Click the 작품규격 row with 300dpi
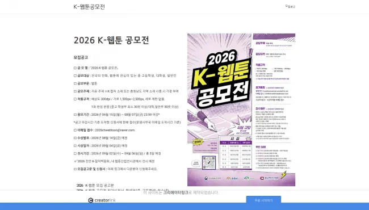This screenshot has height=210, width=369. point(119,99)
